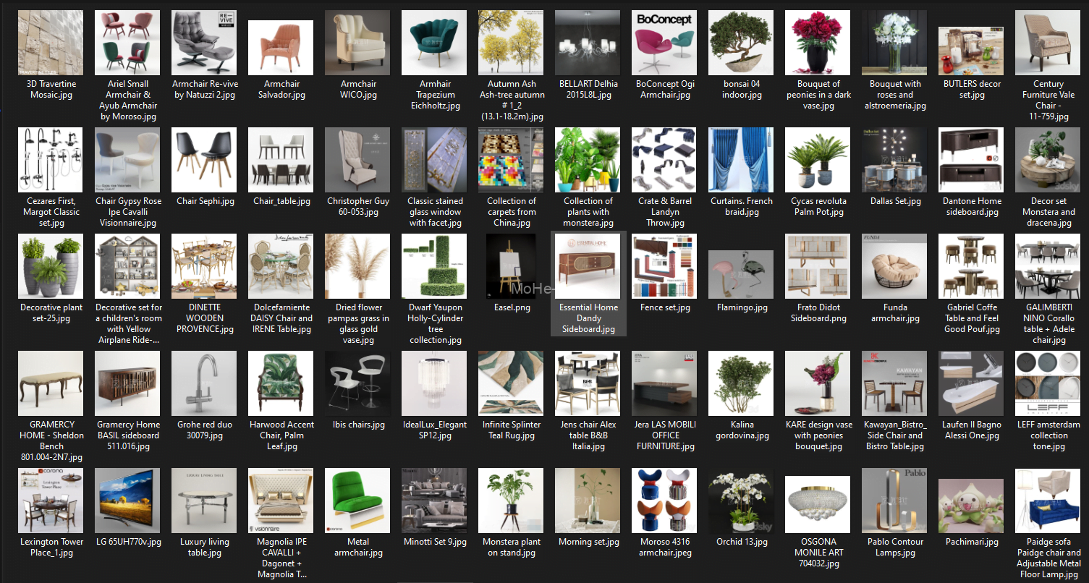Image resolution: width=1089 pixels, height=583 pixels.
Task: Select the Orchid 13.jpg thumbnail
Action: (741, 501)
